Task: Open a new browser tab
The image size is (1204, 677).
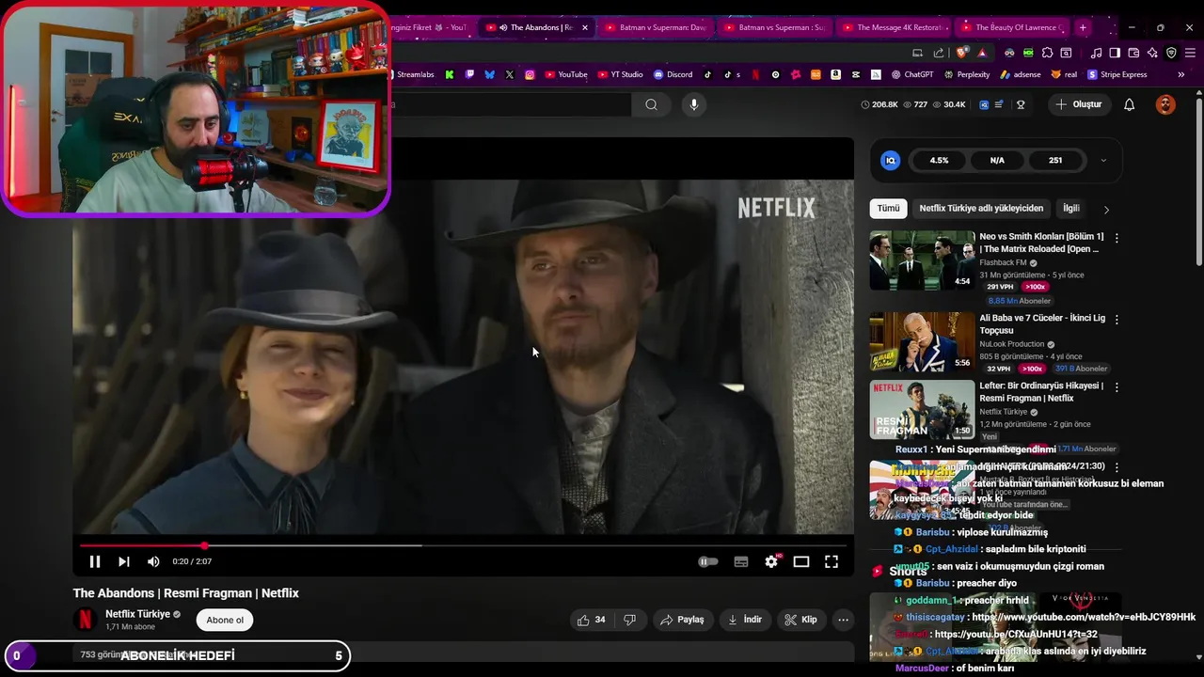Action: click(1083, 27)
